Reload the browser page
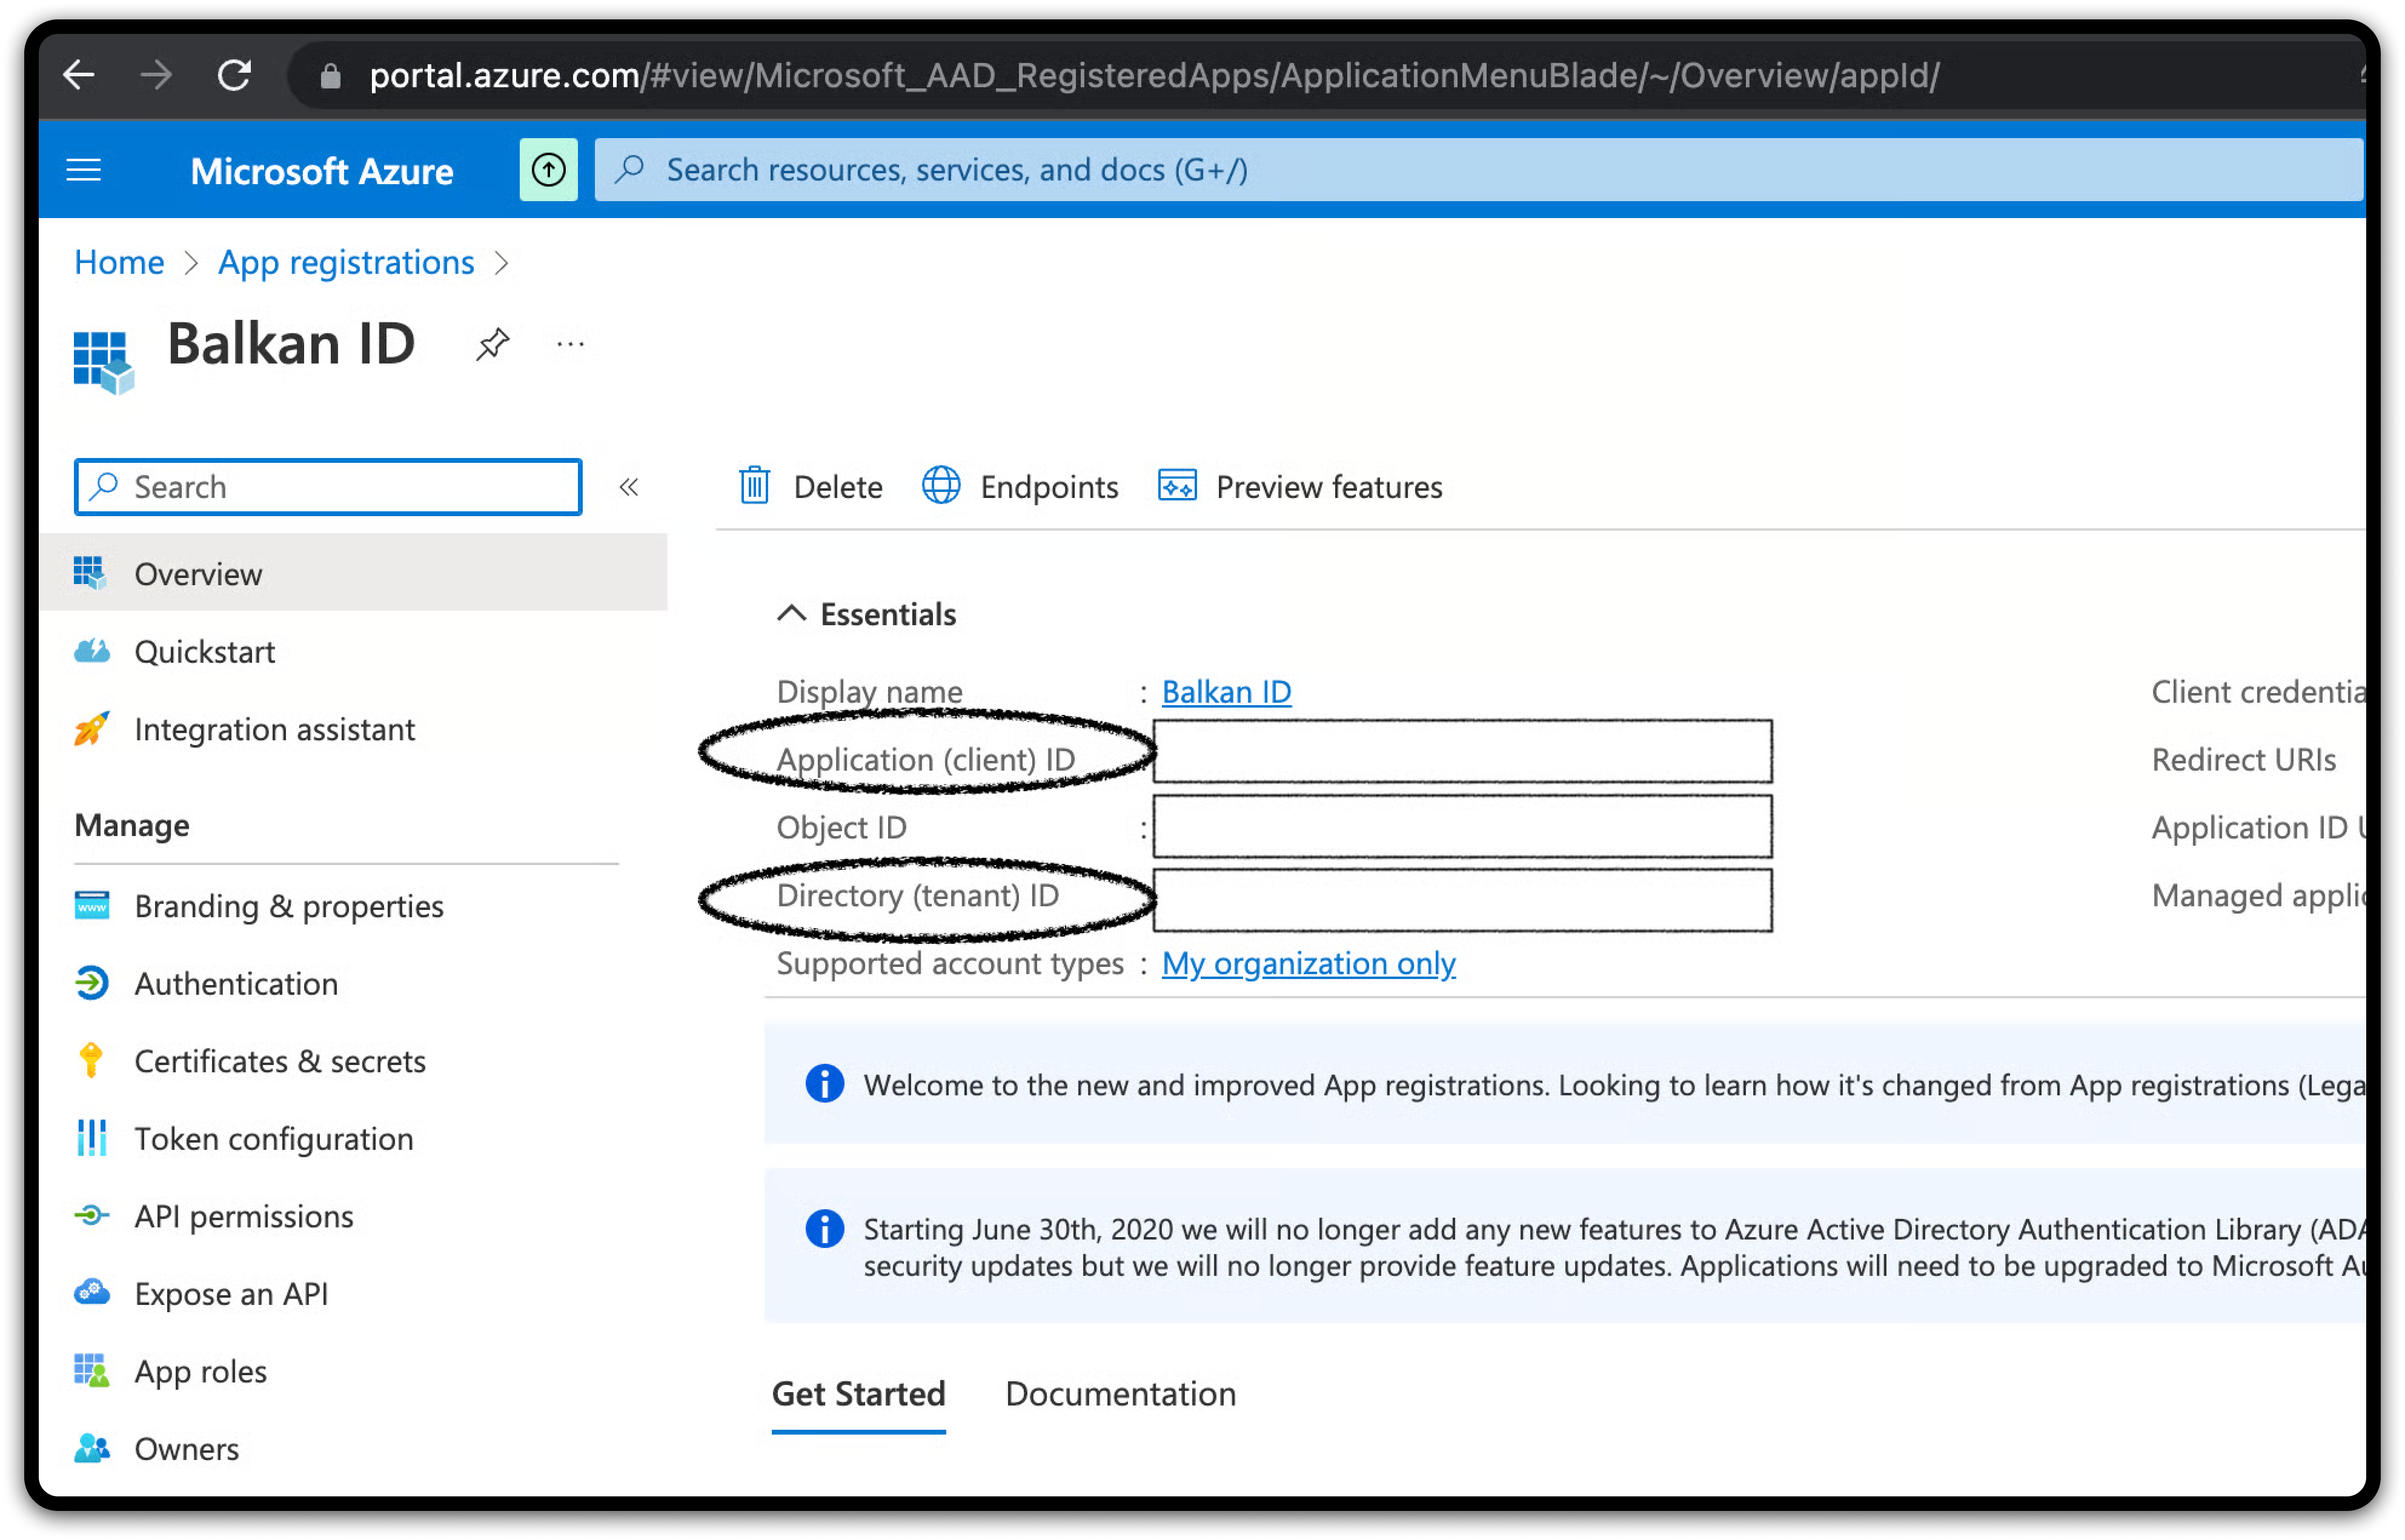Viewport: 2405px width, 1540px height. [x=234, y=75]
